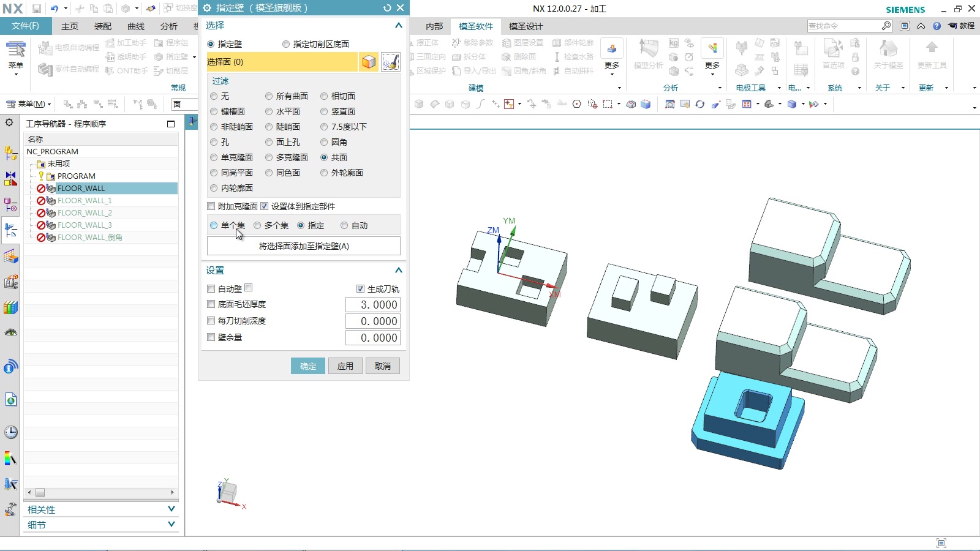Image resolution: width=980 pixels, height=551 pixels.
Task: Select the 单个集 radio button
Action: (214, 225)
